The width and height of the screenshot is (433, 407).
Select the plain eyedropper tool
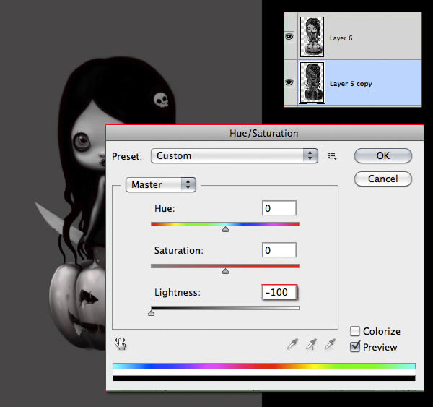pyautogui.click(x=293, y=344)
